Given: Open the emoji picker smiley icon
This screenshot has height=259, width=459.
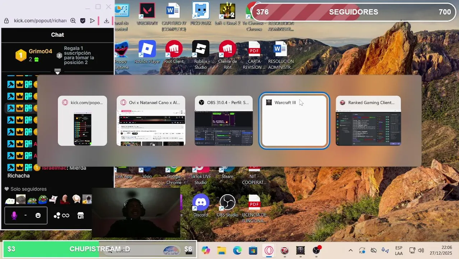Looking at the screenshot, I should 38,215.
